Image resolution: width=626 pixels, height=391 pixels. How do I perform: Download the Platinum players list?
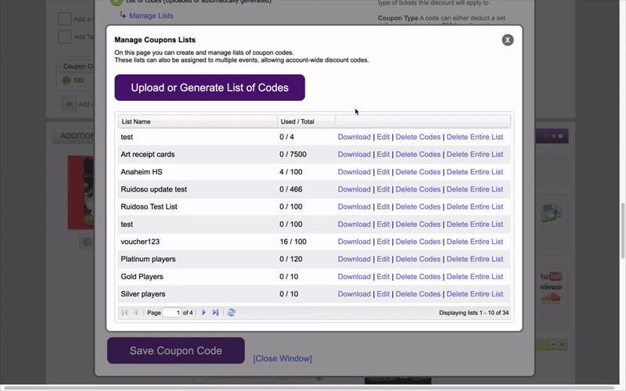[354, 259]
